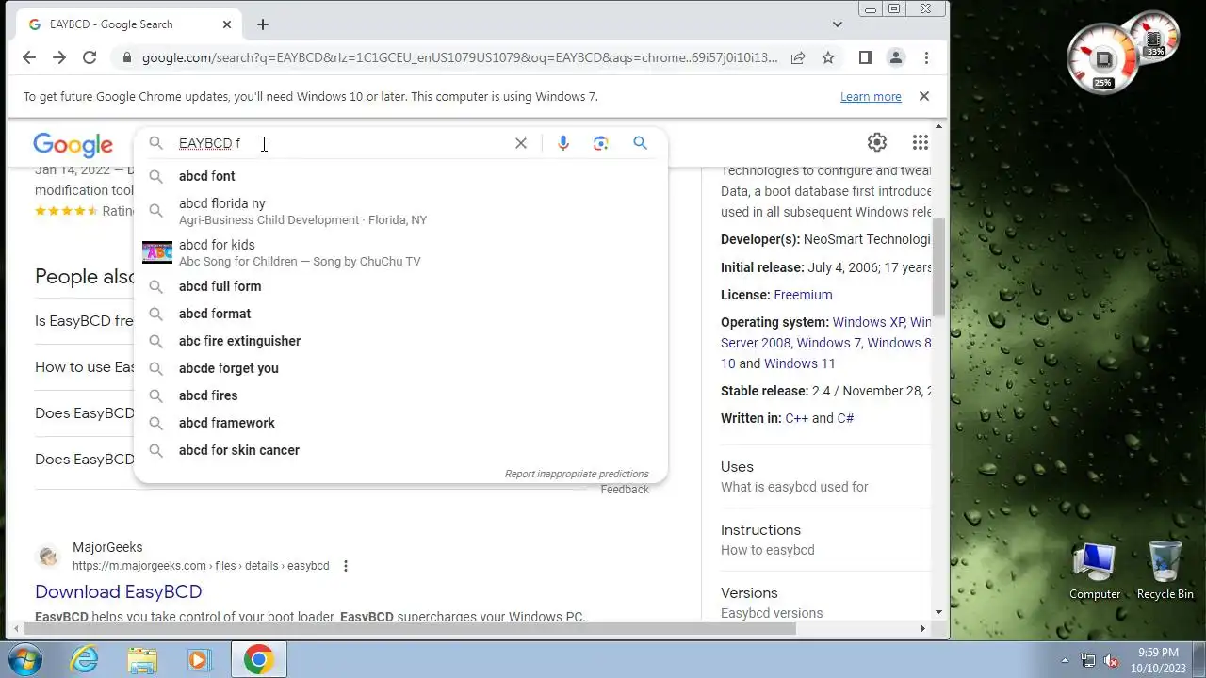Viewport: 1206px width, 678px height.
Task: Click 'Instructions' in knowledge panel
Action: coord(760,530)
